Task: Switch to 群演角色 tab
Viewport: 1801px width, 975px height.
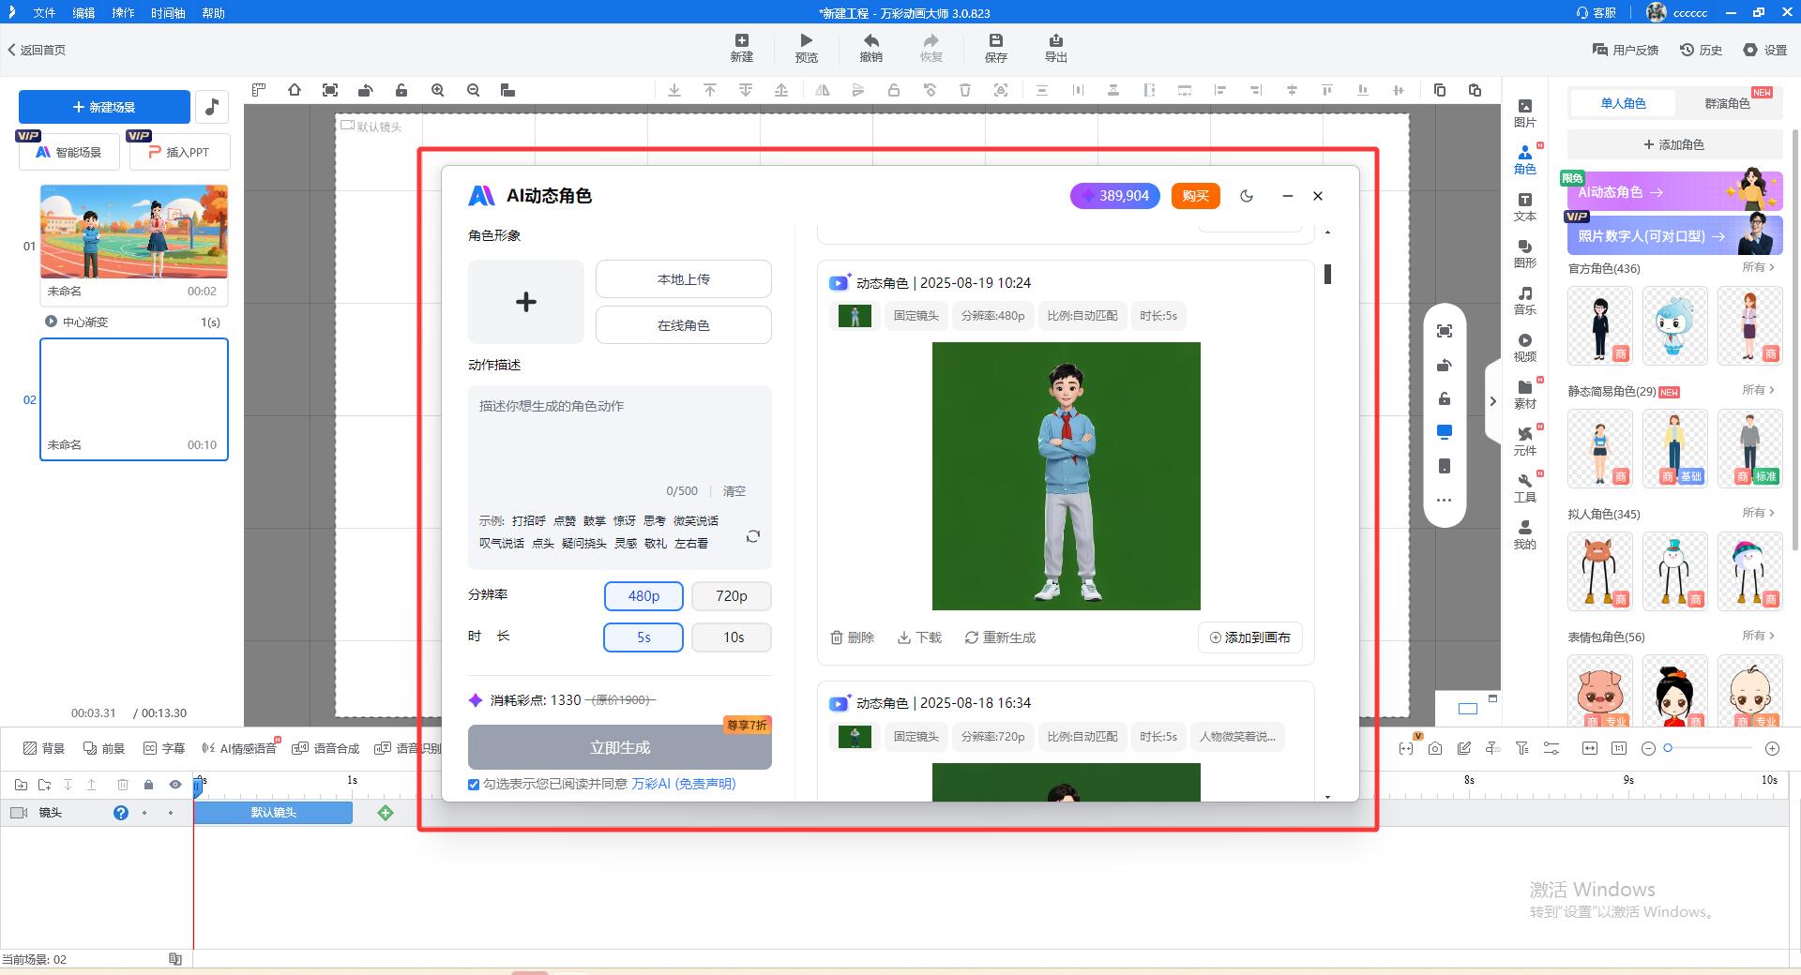Action: 1727,103
